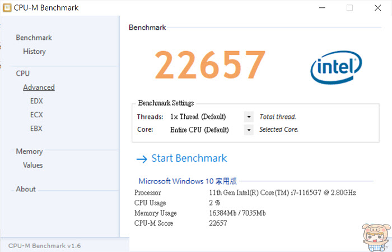
Task: Click the Start Benchmark arrow icon
Action: 142,159
